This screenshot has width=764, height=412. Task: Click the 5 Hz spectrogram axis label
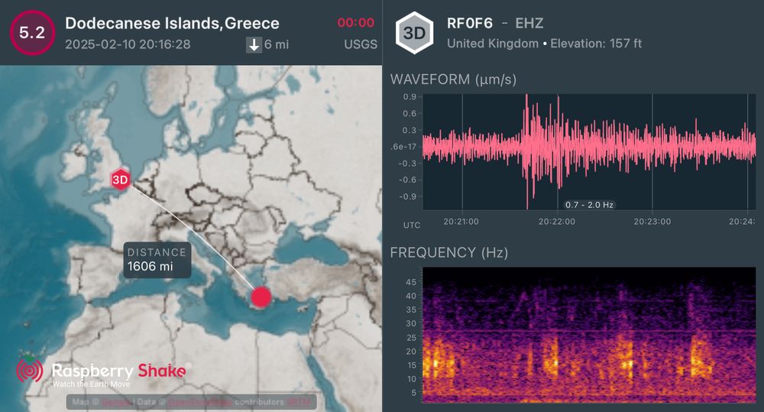click(413, 392)
